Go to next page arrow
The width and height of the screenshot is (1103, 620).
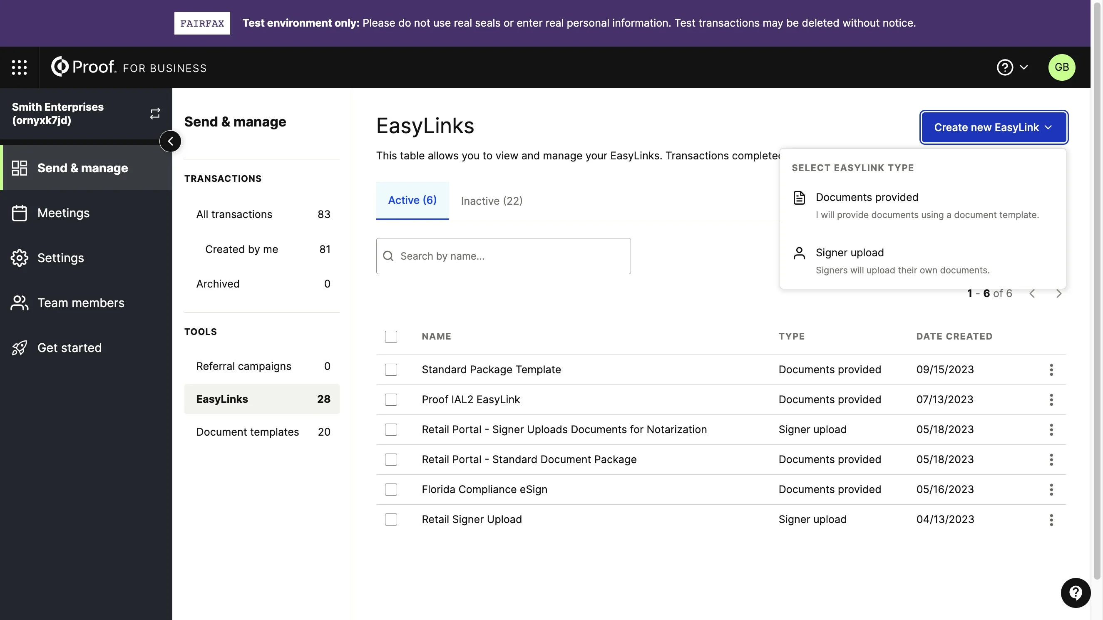(x=1058, y=293)
